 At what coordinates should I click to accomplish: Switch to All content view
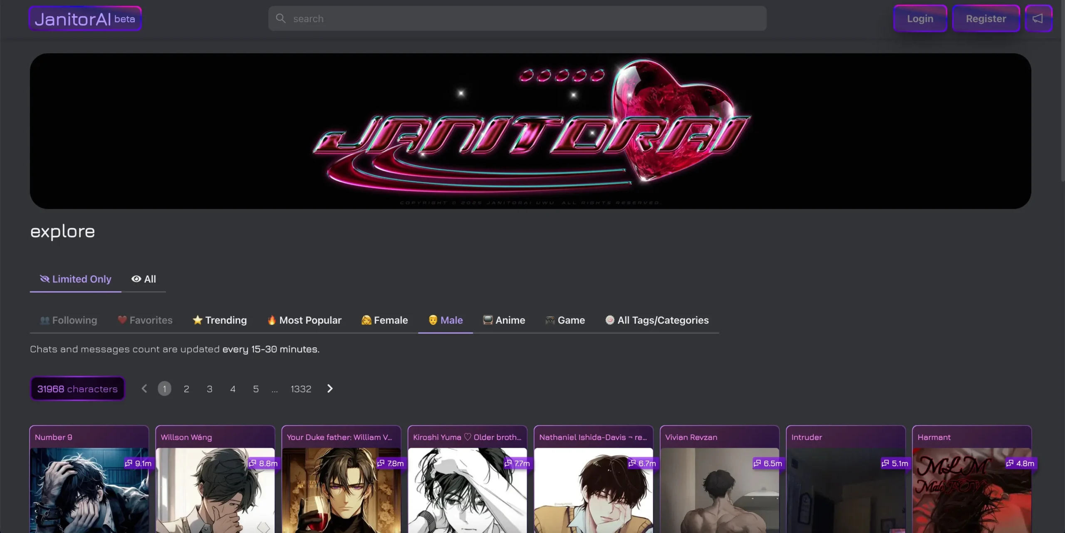click(x=144, y=279)
